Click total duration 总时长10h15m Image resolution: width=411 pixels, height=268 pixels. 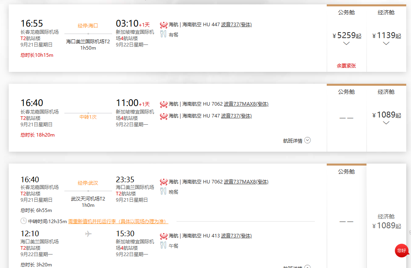pyautogui.click(x=37, y=55)
